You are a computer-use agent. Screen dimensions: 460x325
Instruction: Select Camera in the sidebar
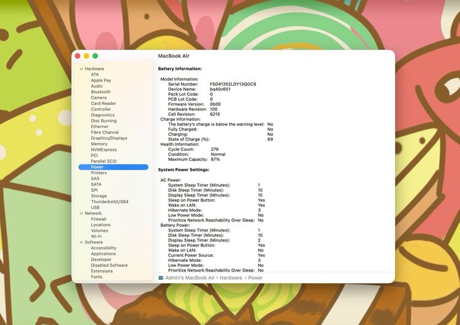[99, 97]
